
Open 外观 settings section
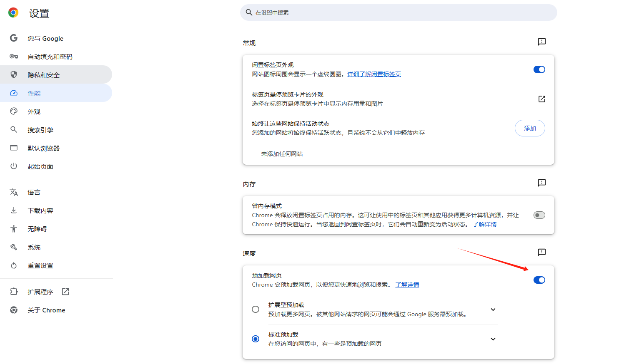[56, 111]
